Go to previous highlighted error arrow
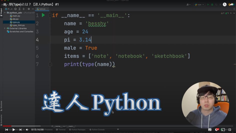 point(231,13)
